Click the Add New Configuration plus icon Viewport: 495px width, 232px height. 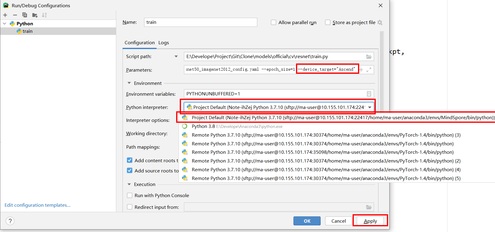[x=5, y=15]
